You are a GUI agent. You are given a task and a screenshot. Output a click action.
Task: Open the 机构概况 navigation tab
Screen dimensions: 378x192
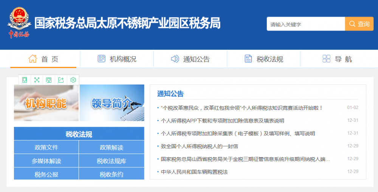pyautogui.click(x=117, y=59)
